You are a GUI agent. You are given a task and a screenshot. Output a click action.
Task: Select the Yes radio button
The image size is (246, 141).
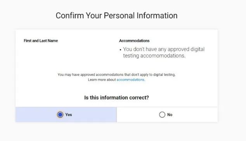[x=60, y=115]
